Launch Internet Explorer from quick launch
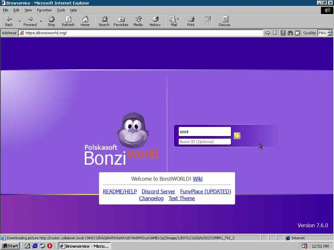Image resolution: width=334 pixels, height=250 pixels. point(35,246)
